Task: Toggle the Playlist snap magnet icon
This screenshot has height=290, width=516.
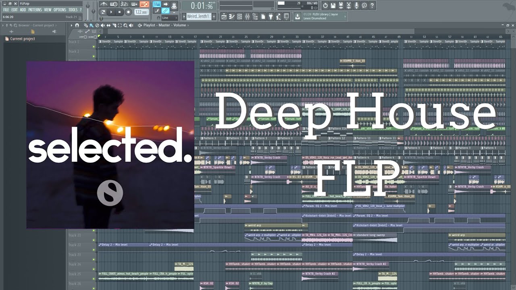Action: [77, 25]
